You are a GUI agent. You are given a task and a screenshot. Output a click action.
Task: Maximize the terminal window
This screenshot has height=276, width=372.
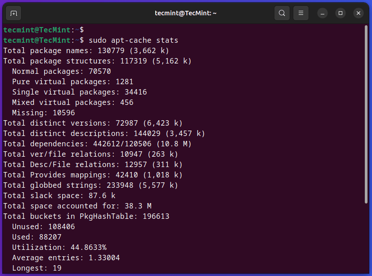coord(341,13)
